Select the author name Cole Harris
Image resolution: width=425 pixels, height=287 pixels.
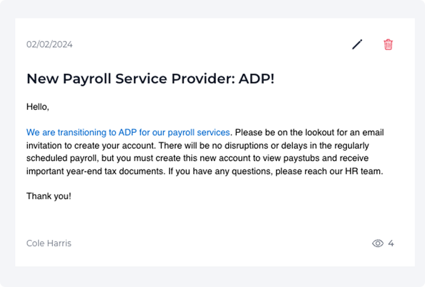click(49, 243)
